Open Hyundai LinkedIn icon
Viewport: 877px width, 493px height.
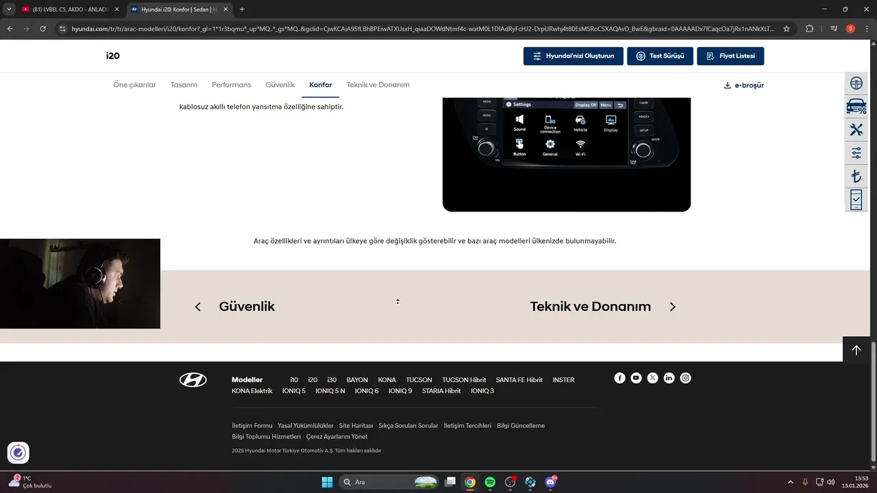(x=669, y=378)
